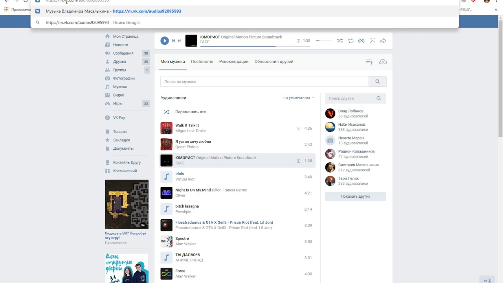Select the Моя музыка tab
The image size is (503, 283).
click(x=173, y=62)
